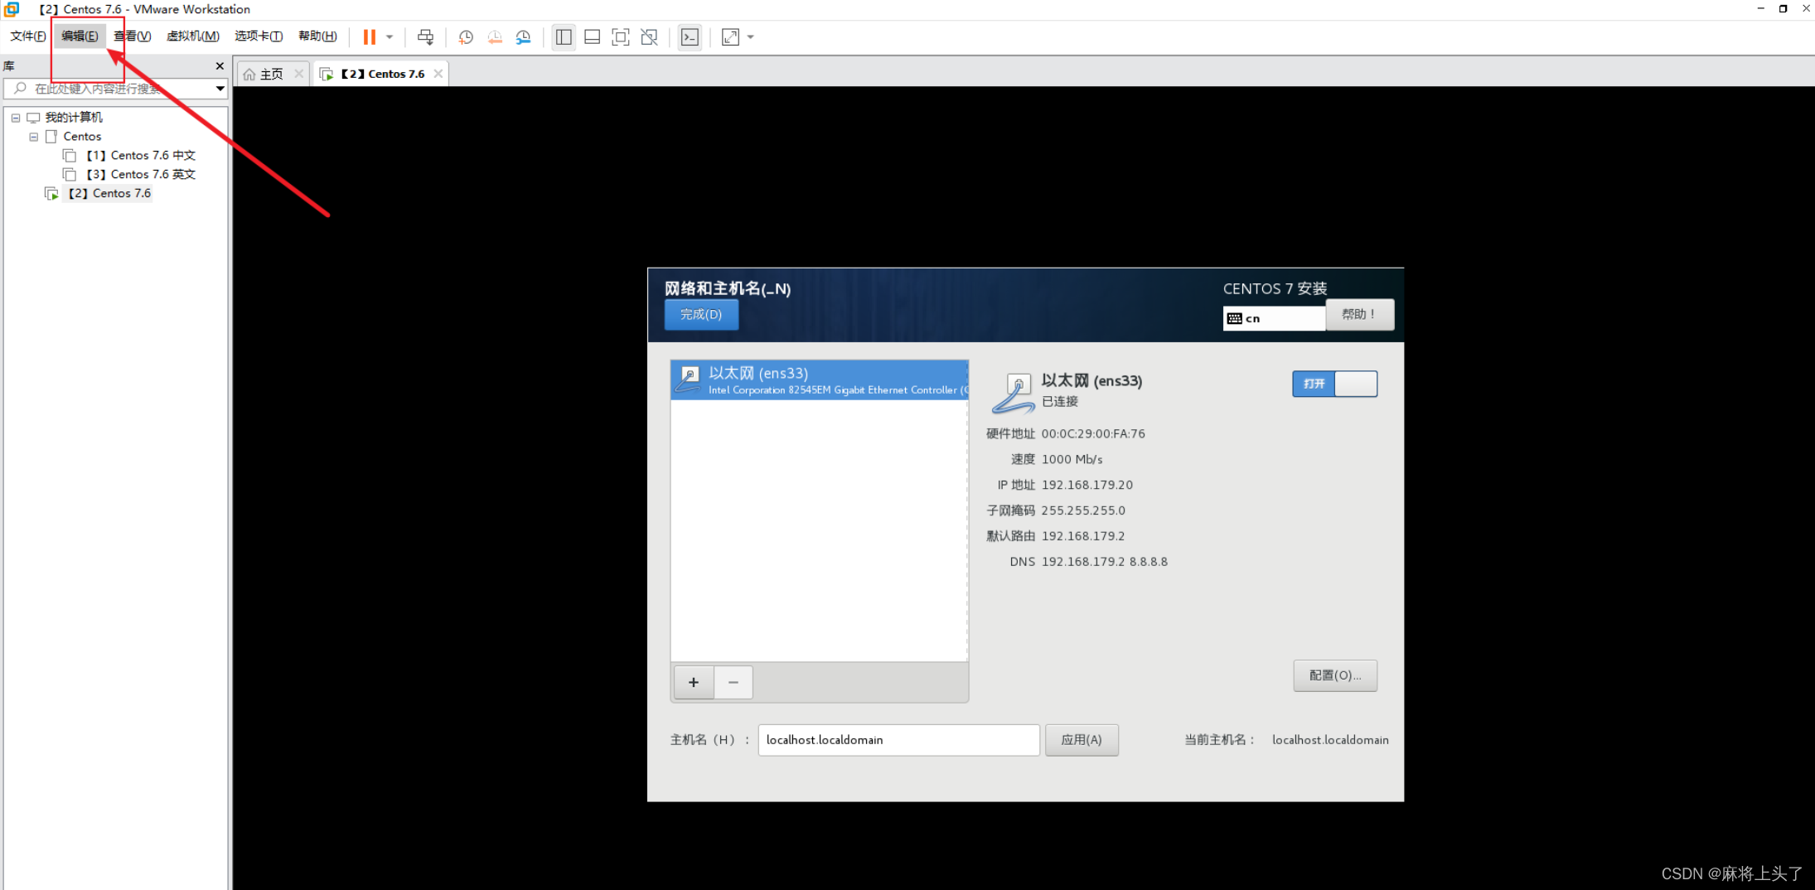Click the IP address 192.168.179.20 text
1815x890 pixels.
pyautogui.click(x=1087, y=485)
